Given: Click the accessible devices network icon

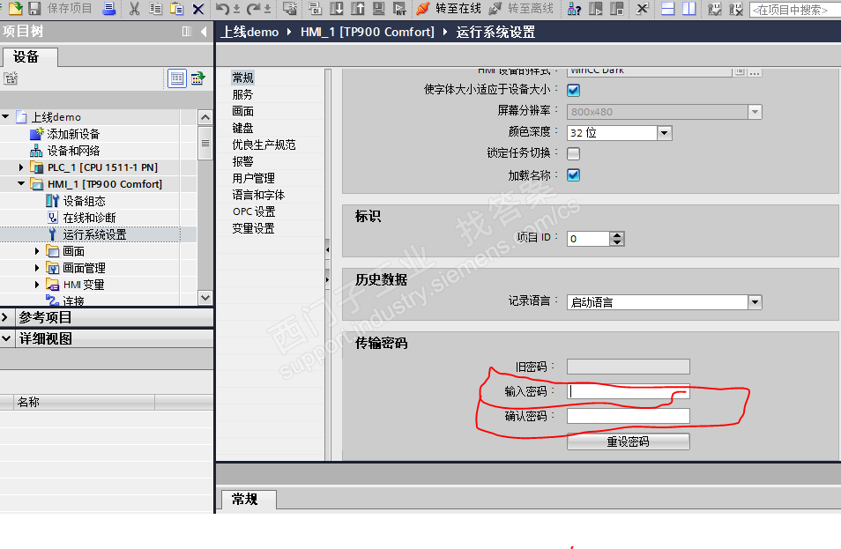Looking at the screenshot, I should coord(575,9).
